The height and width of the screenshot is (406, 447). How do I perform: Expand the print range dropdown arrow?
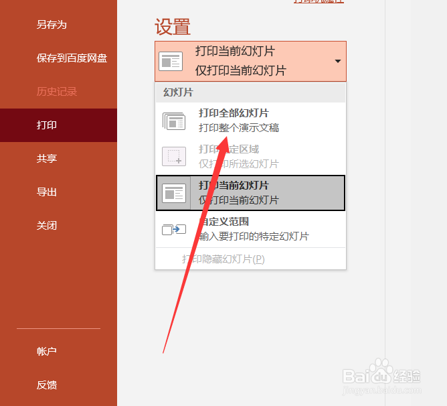(338, 61)
